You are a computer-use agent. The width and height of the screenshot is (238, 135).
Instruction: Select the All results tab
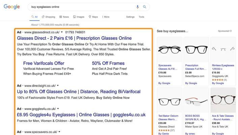(x=34, y=17)
